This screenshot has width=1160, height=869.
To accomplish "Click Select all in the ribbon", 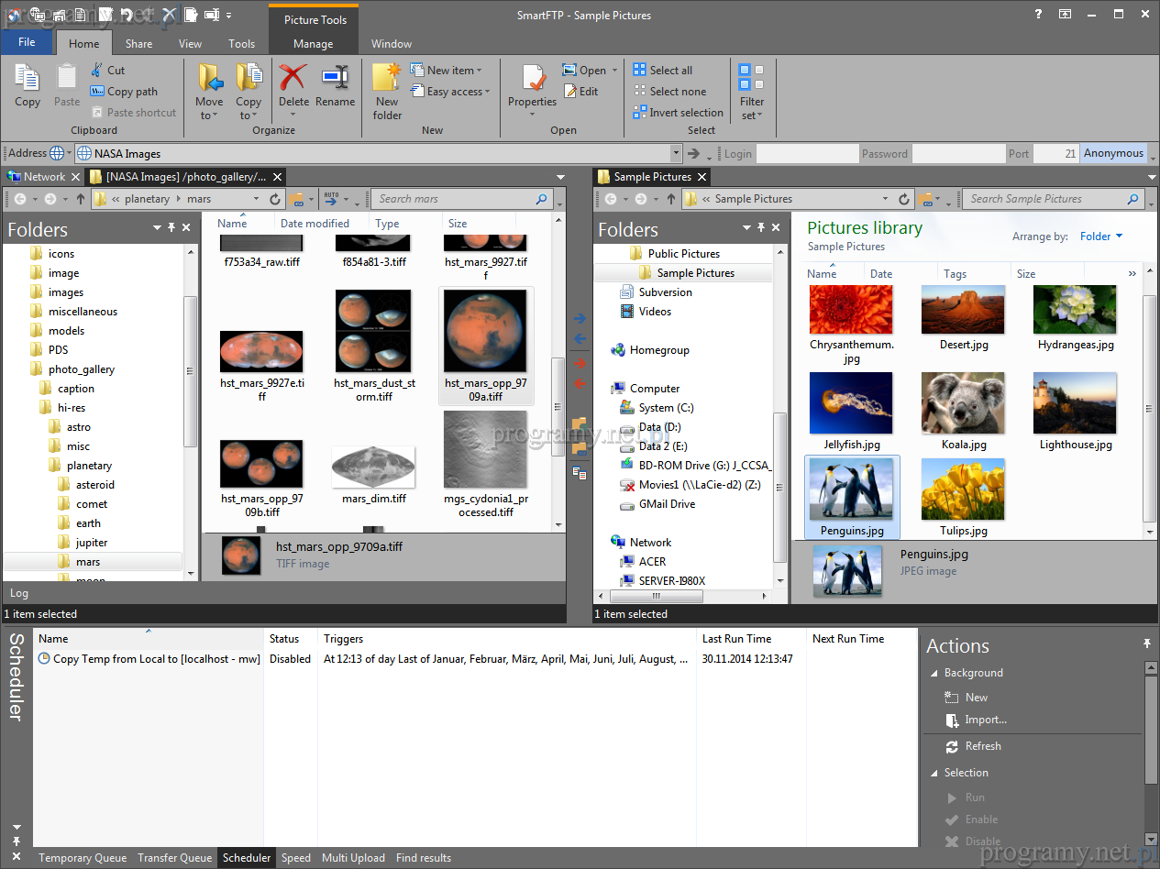I will [x=670, y=71].
